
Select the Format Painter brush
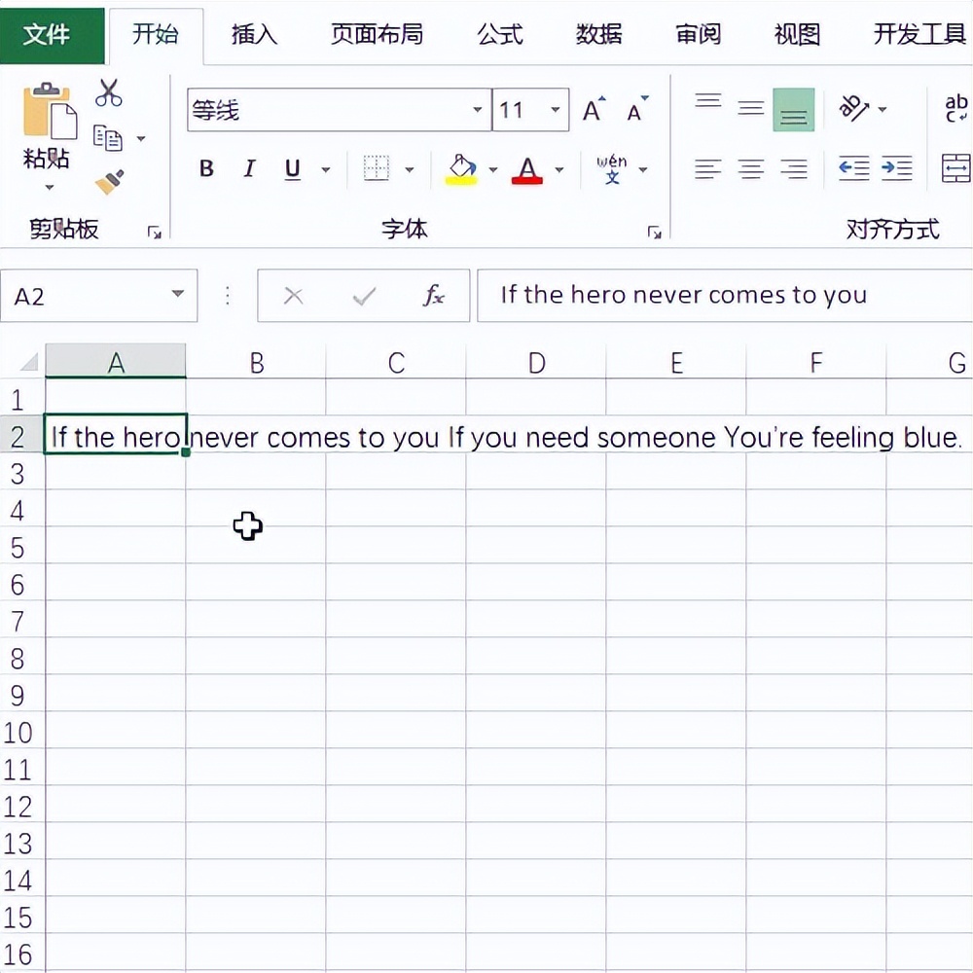(x=109, y=182)
